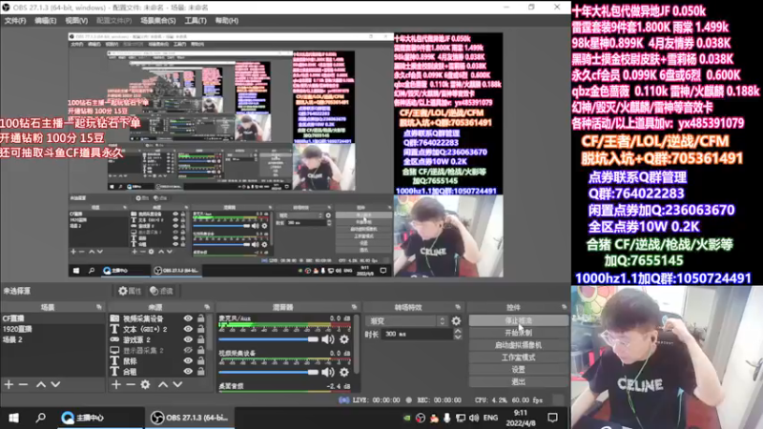Add a new source with the plus icon
Screen dimensions: 763x429
(115, 385)
